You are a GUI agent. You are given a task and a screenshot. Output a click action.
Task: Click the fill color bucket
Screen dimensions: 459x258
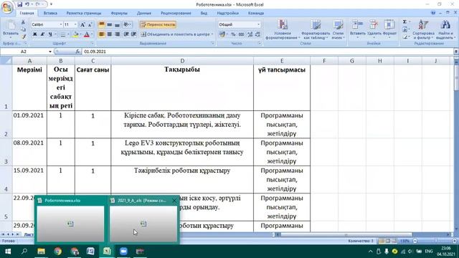(x=75, y=34)
